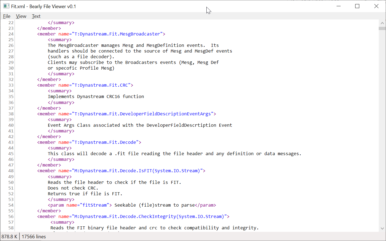Click the <summary> tag on line 25

coord(60,40)
